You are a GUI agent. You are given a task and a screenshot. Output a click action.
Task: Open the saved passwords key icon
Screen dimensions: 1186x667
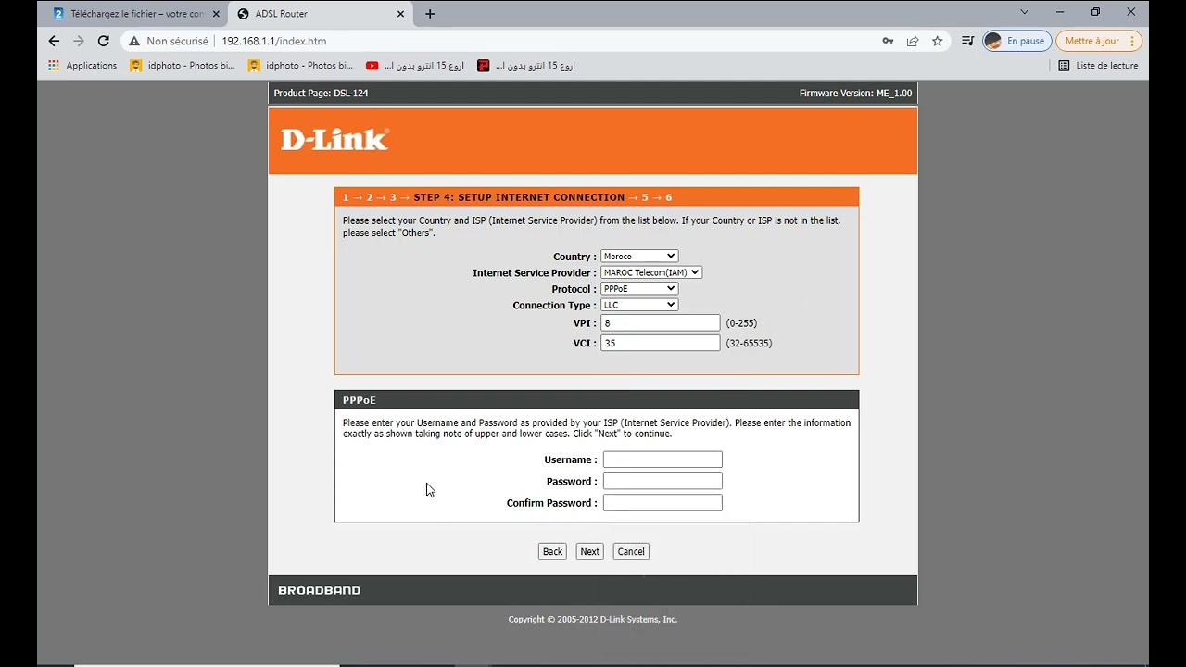[x=888, y=41]
